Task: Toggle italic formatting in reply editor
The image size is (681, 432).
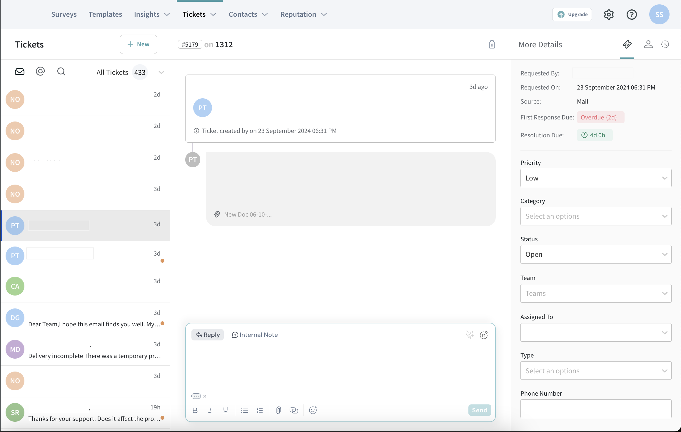Action: coord(210,410)
